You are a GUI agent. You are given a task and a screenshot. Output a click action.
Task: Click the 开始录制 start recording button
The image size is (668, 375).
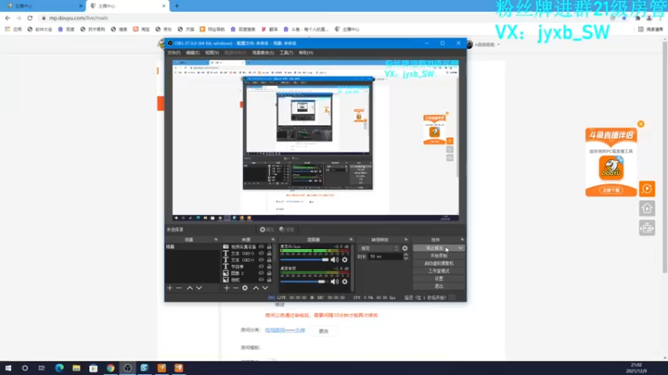439,256
